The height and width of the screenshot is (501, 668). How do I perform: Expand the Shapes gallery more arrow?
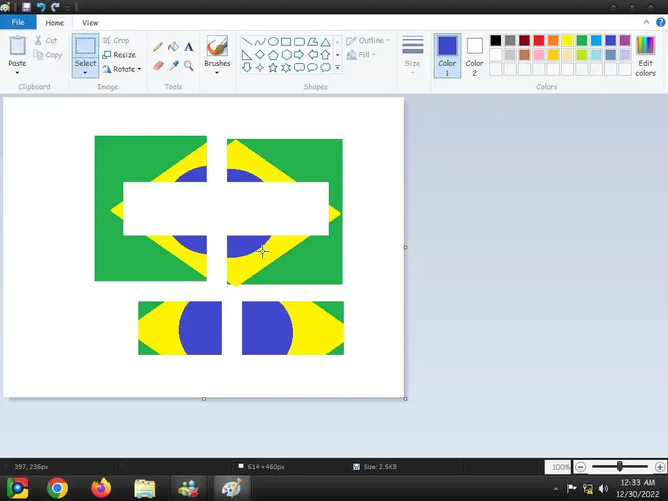[x=337, y=67]
